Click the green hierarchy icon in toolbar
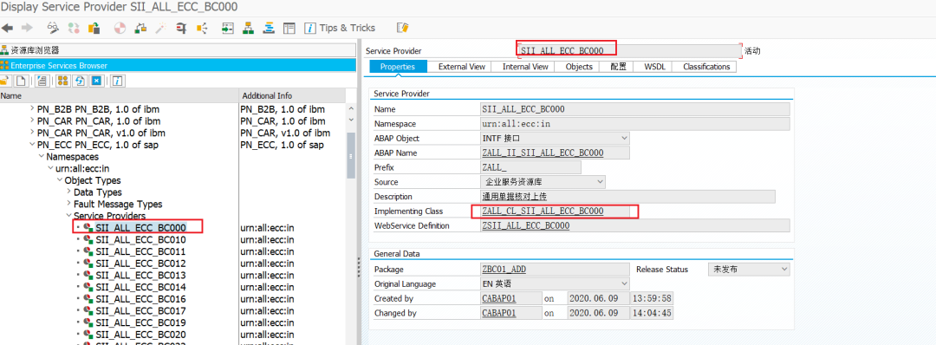 [249, 28]
